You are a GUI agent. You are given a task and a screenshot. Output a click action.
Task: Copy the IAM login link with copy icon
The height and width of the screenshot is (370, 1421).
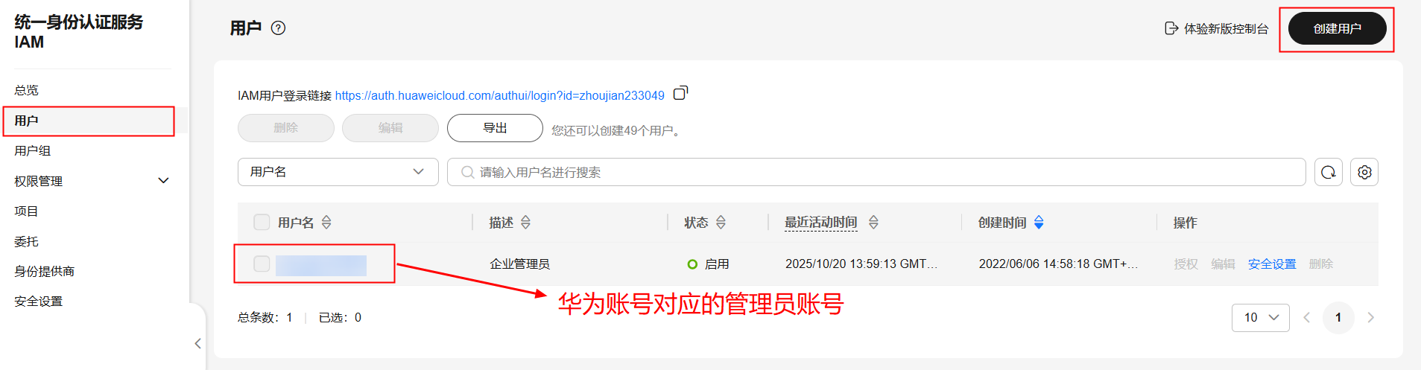(x=680, y=93)
